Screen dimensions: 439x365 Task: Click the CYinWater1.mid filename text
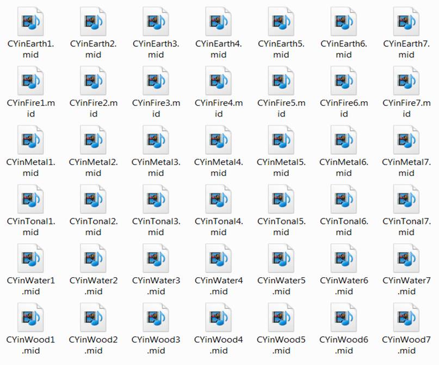point(30,285)
